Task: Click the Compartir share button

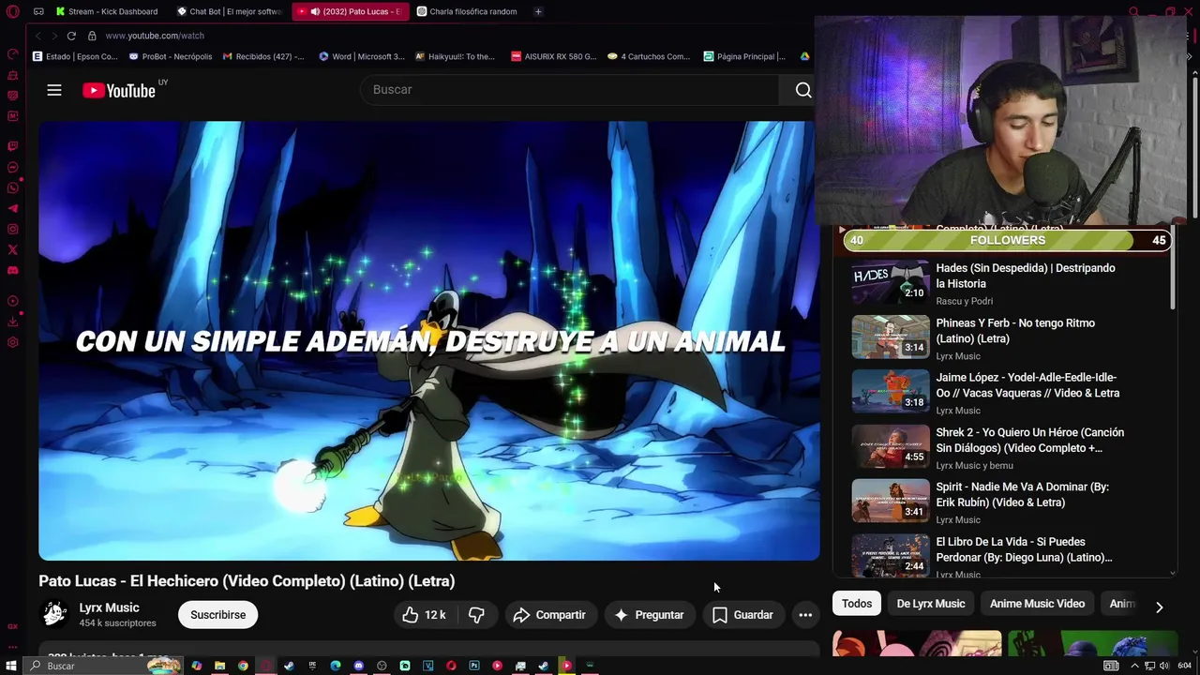Action: point(549,615)
